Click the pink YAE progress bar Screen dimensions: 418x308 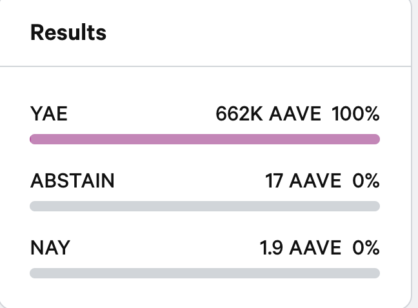point(204,139)
